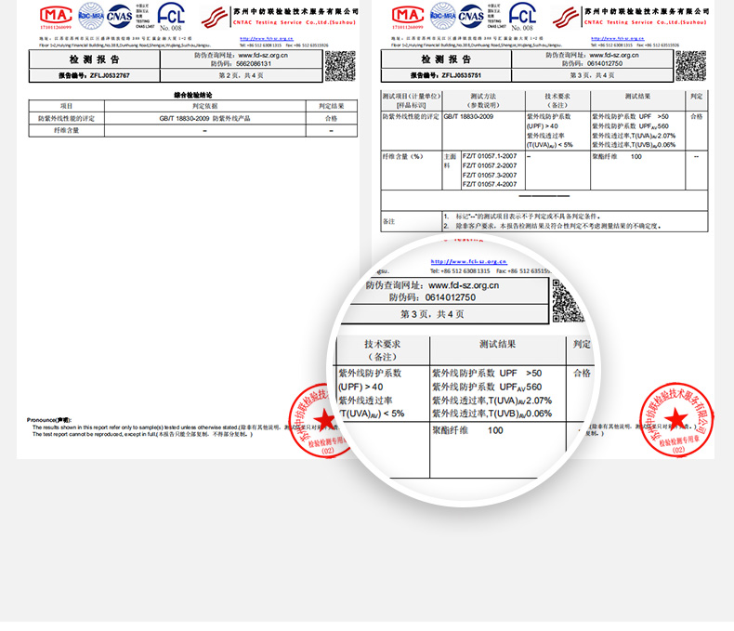
Task: Click the QR code on report ZFLJ0532767
Action: [x=340, y=66]
